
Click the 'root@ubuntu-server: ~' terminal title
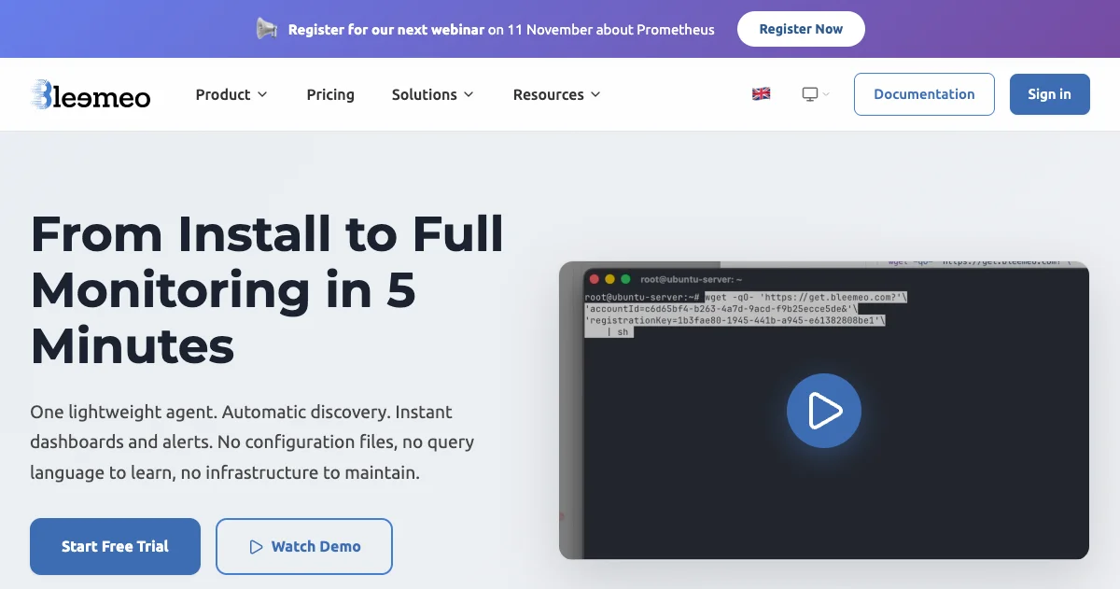click(691, 279)
